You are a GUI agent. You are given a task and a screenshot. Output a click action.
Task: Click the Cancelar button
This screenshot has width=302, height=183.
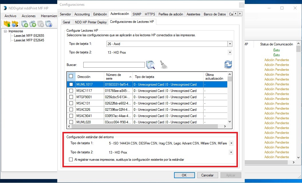(x=208, y=175)
